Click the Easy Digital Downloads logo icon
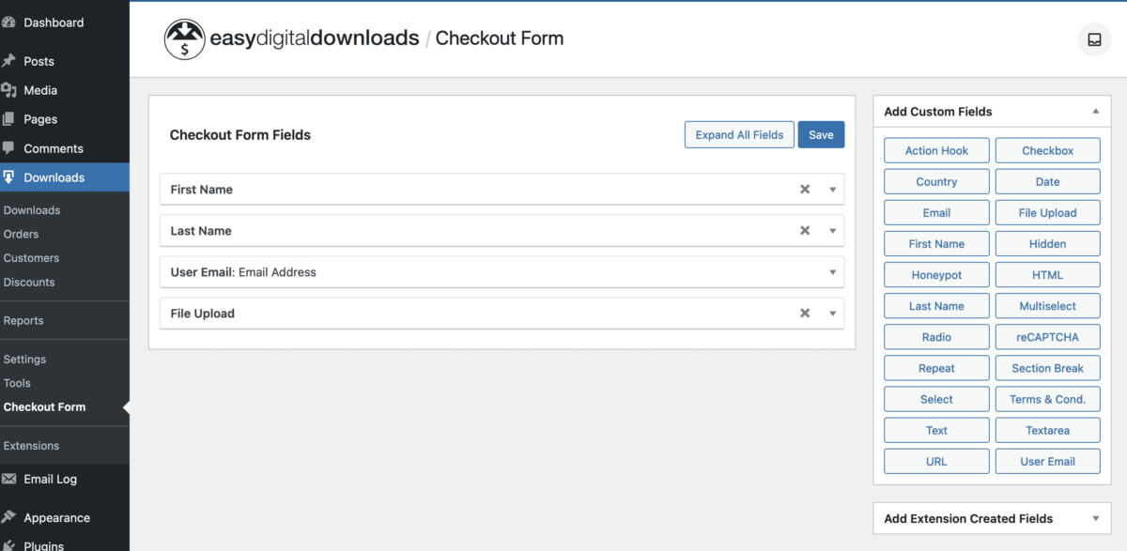 (x=184, y=39)
